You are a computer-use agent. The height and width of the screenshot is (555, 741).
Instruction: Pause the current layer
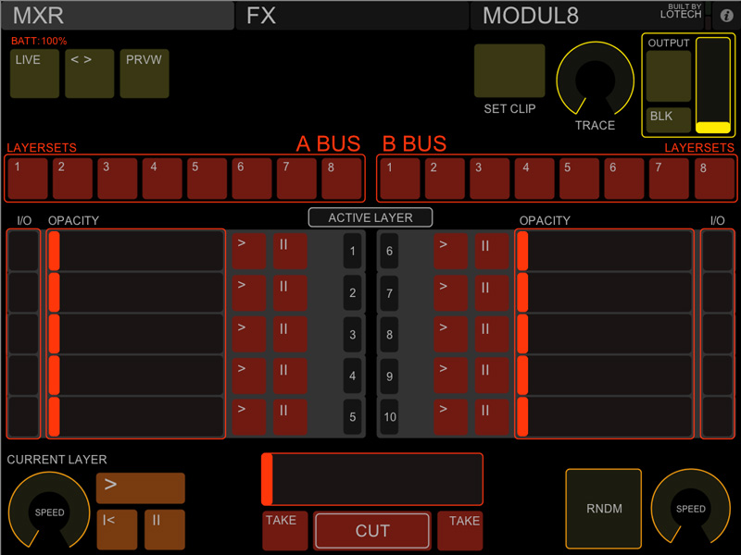point(164,529)
